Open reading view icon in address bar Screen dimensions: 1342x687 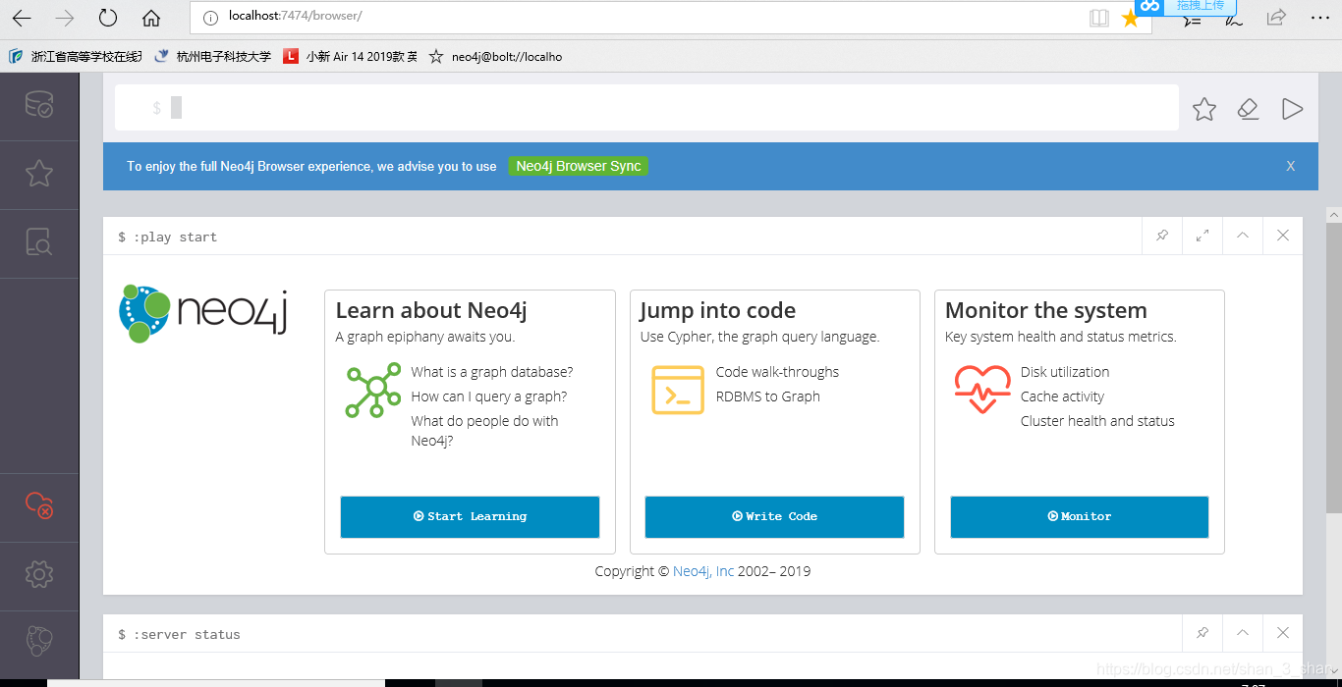(x=1099, y=18)
